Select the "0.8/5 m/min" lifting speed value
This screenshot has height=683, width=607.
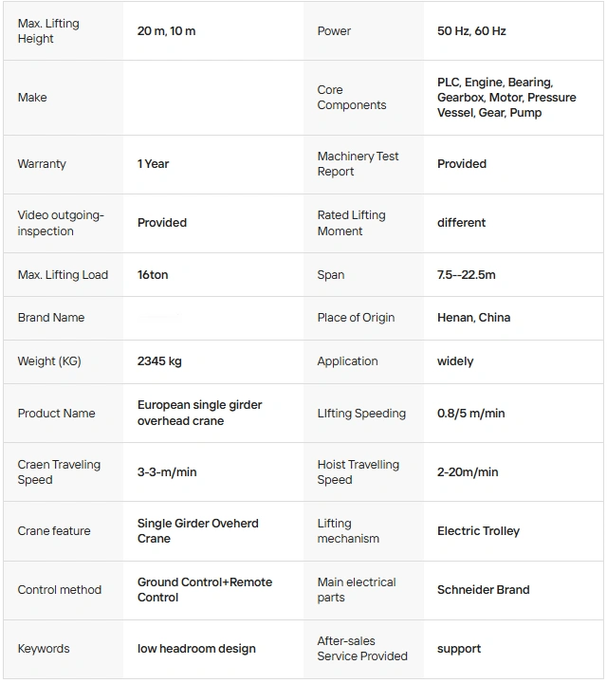click(470, 414)
